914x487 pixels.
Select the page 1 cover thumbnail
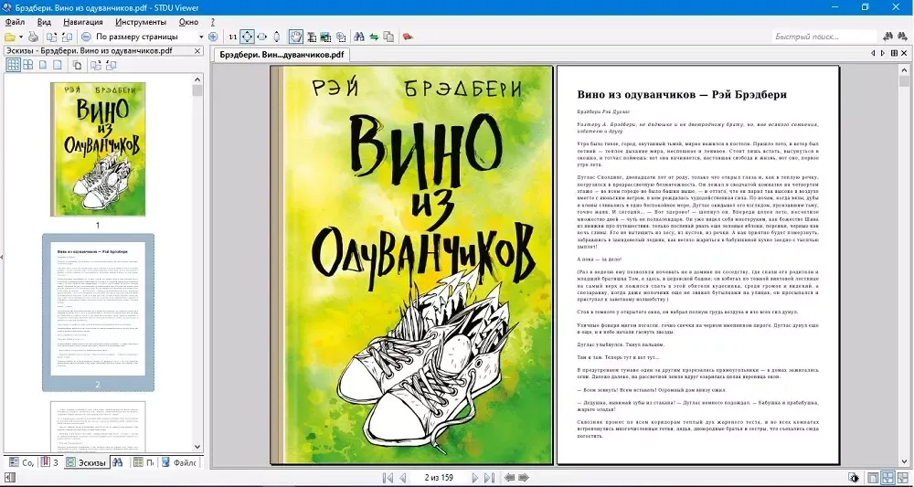tap(98, 149)
